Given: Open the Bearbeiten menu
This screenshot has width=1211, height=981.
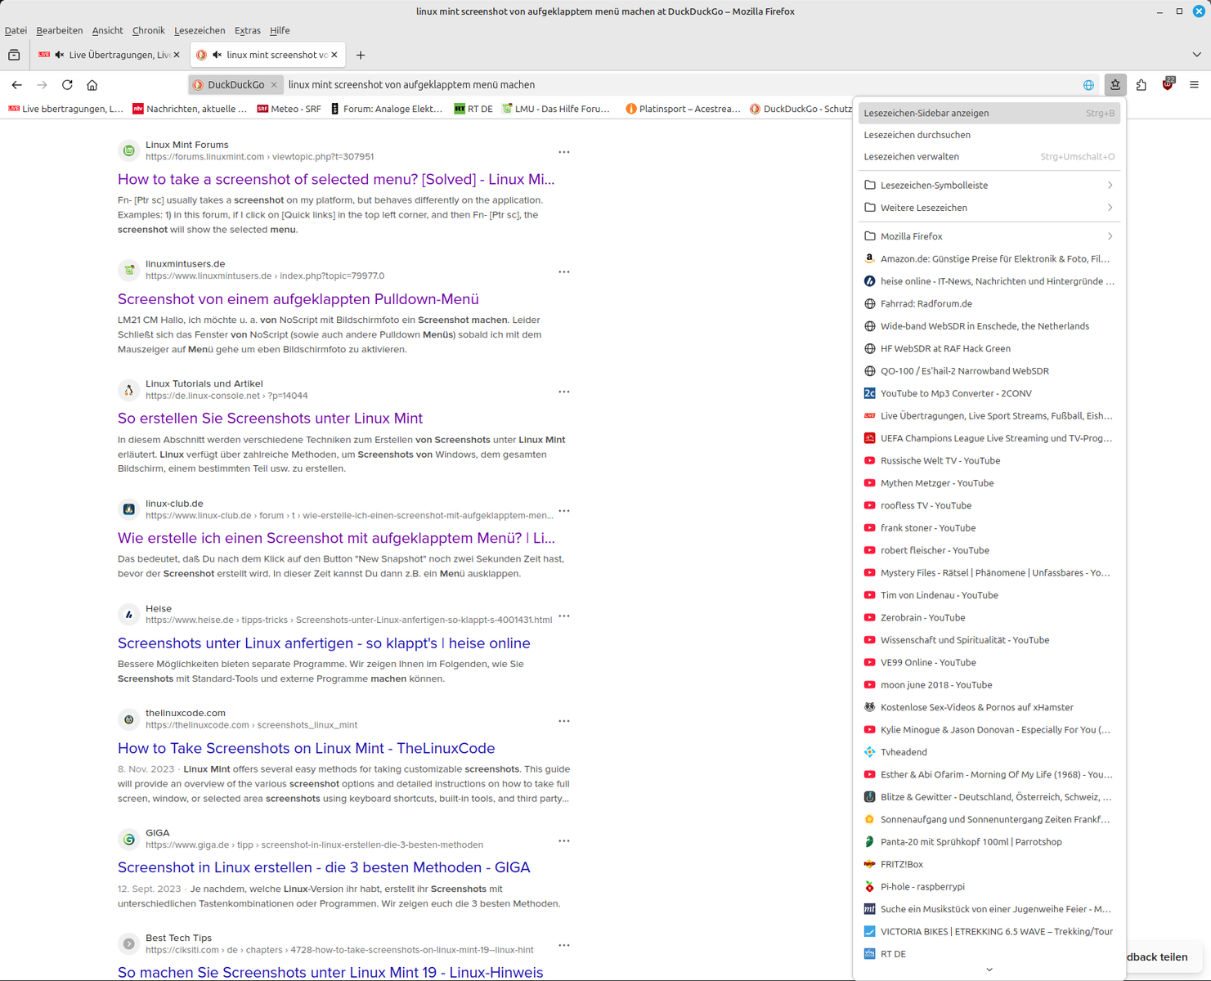Looking at the screenshot, I should (x=60, y=30).
